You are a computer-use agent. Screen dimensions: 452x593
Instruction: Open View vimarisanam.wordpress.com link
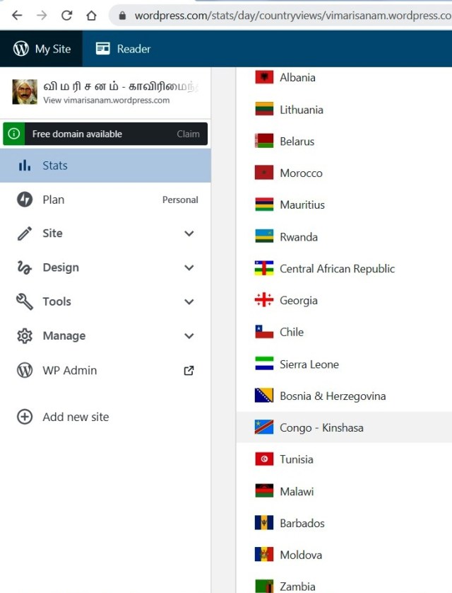(106, 100)
